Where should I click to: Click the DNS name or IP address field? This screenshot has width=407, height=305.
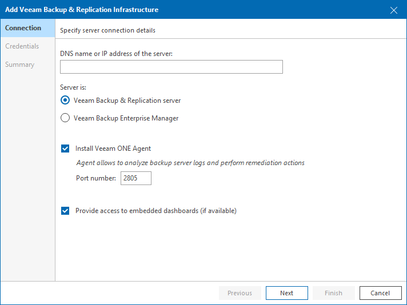pyautogui.click(x=171, y=67)
